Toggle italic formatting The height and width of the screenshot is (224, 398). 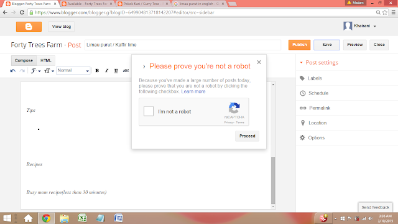(106, 71)
